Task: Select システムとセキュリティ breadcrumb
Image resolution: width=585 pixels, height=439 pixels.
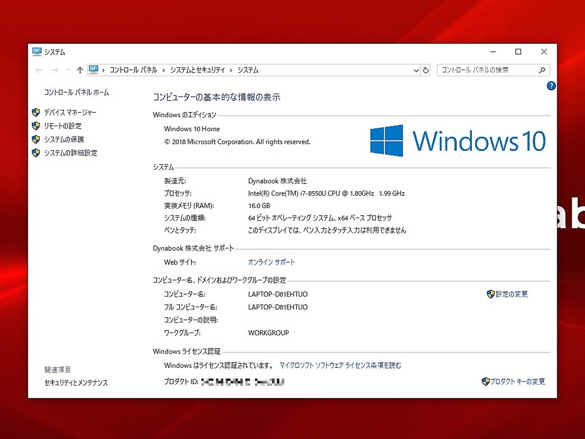Action: point(197,70)
